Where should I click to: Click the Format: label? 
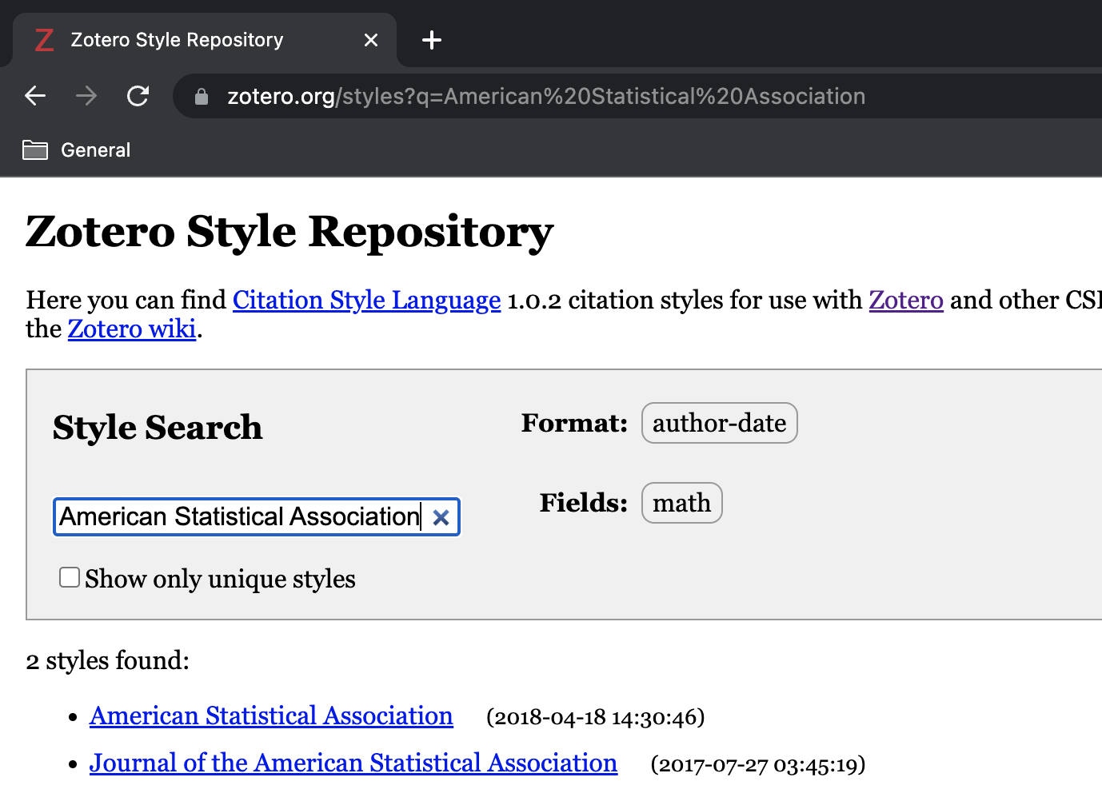[574, 423]
